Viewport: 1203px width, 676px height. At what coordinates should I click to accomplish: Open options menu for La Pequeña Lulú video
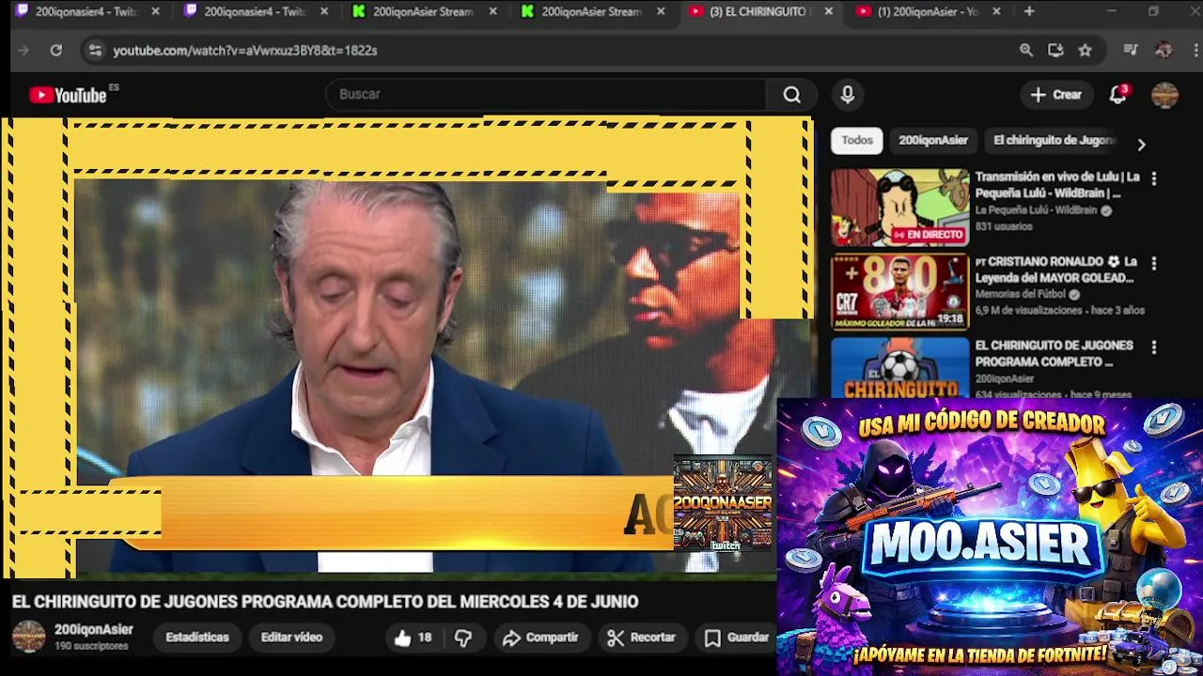coord(1153,178)
